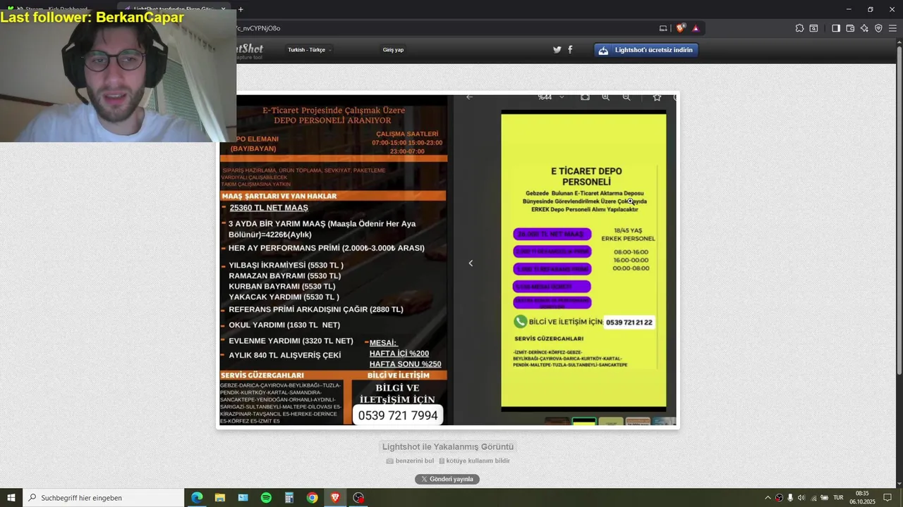Open the Windows Start menu
The height and width of the screenshot is (507, 903).
(x=11, y=497)
